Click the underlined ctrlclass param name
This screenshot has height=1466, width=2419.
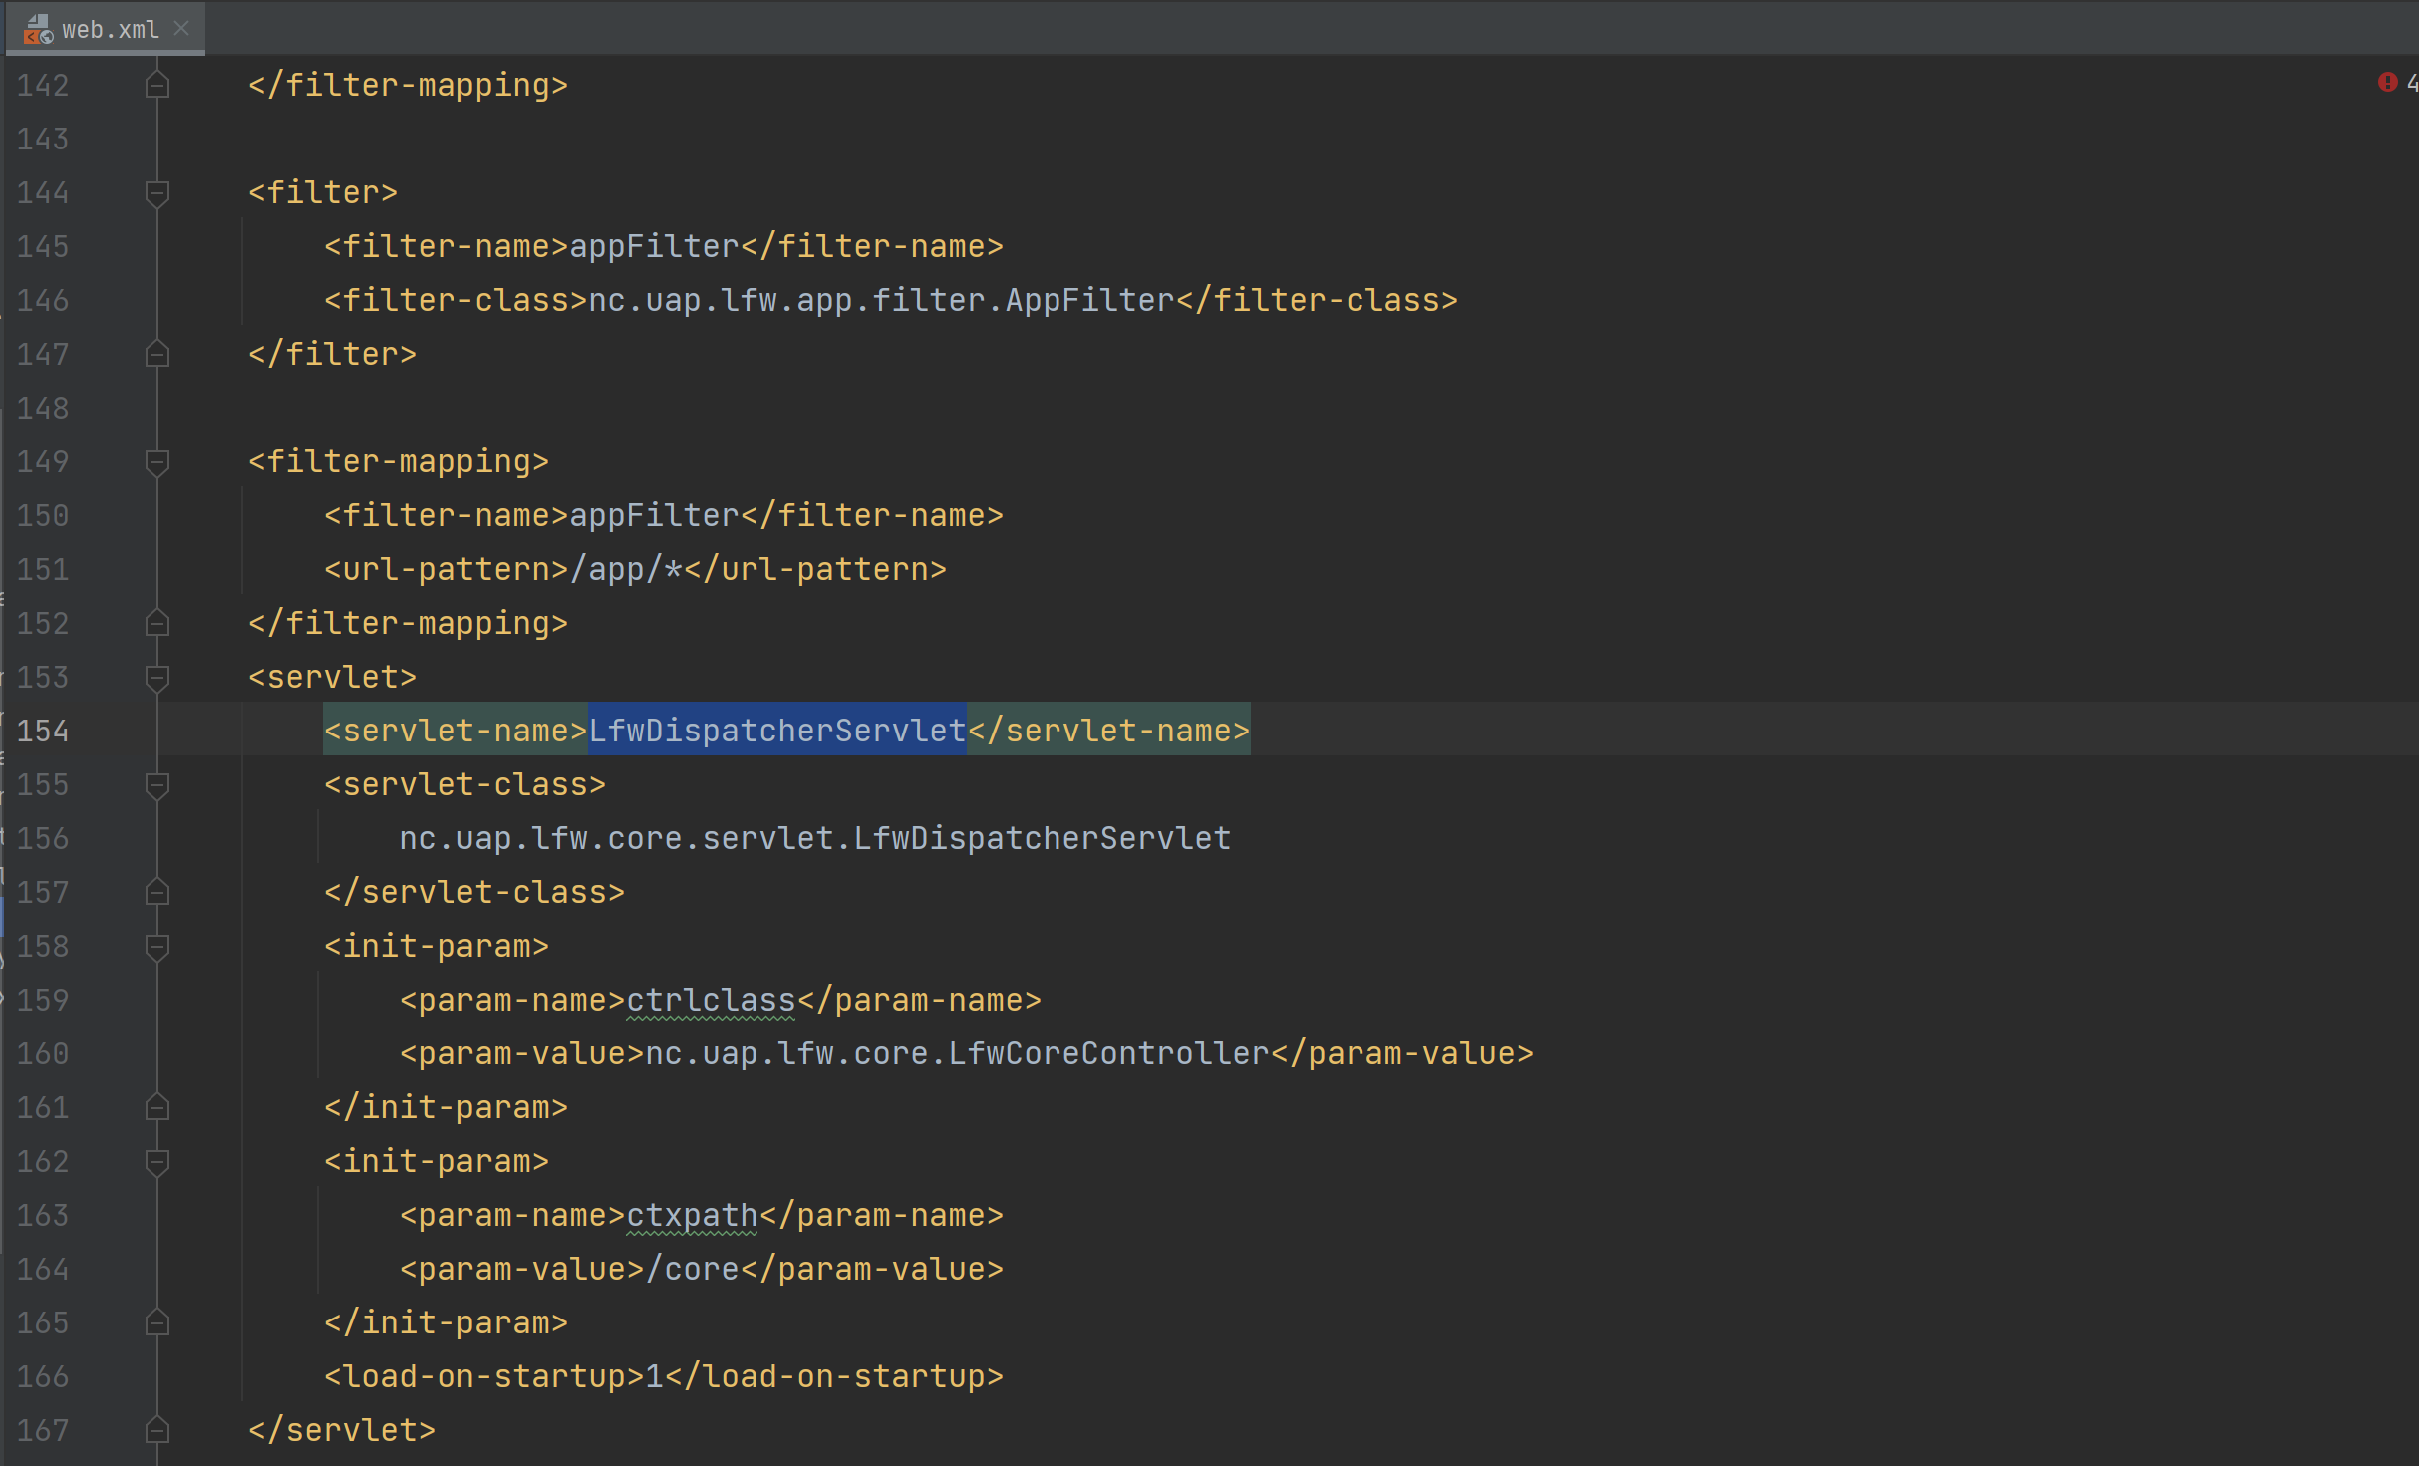[711, 1000]
